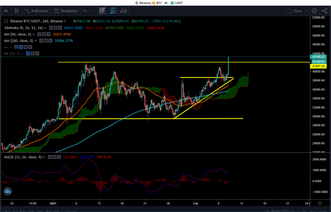
Task: Remove the MA 200 indicator
Action: point(50,41)
